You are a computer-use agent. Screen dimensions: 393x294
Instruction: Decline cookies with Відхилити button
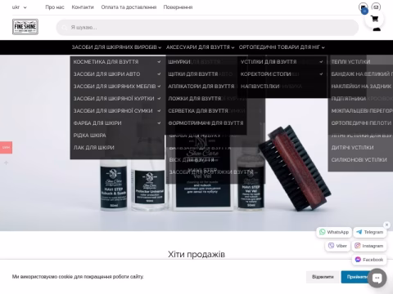tap(323, 277)
